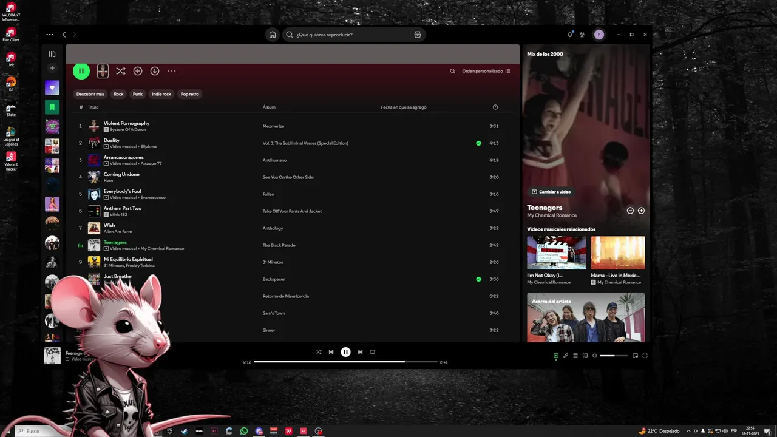This screenshot has height=437, width=777.
Task: Open the Orden personalizado sort dropdown
Action: click(x=486, y=71)
